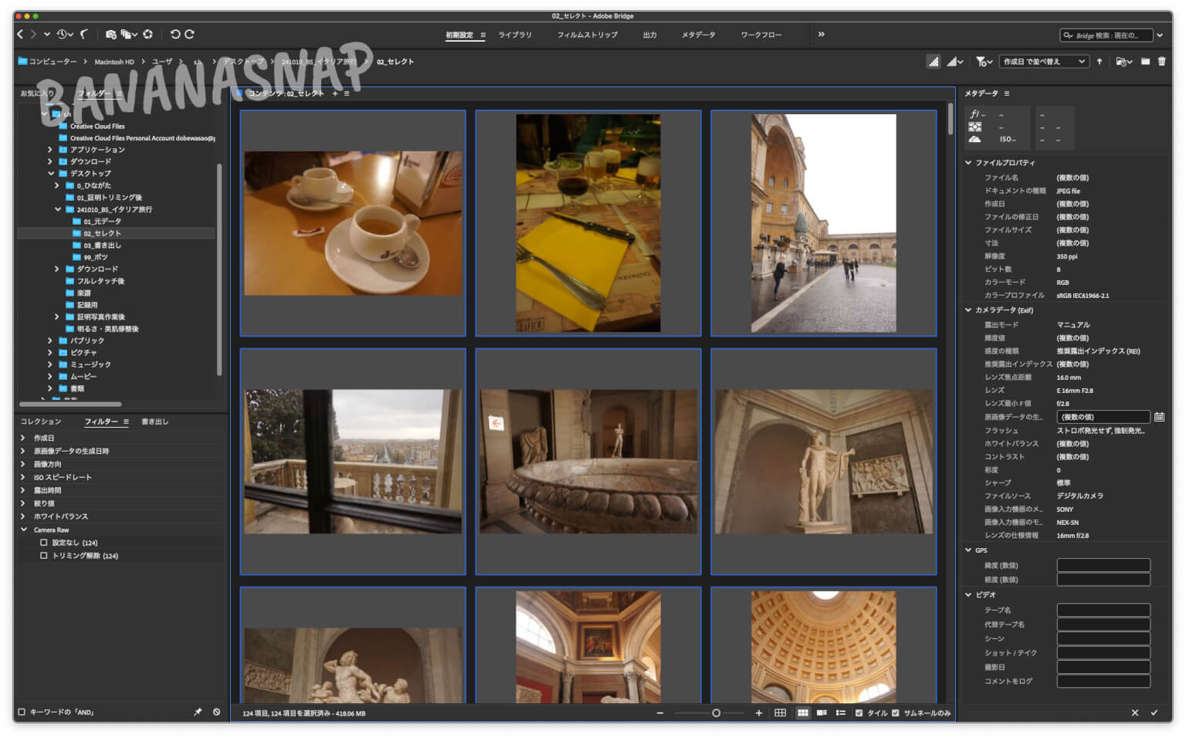Adjust thumbnail size slider handle
The width and height of the screenshot is (1186, 738).
(x=716, y=713)
